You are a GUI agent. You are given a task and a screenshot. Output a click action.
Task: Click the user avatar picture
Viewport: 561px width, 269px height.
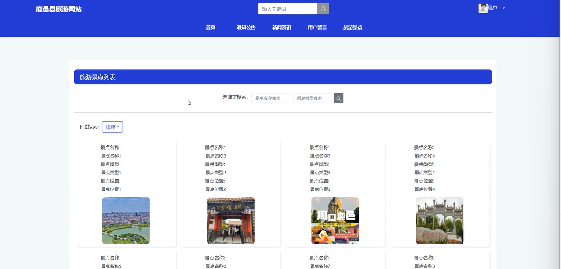coord(483,8)
